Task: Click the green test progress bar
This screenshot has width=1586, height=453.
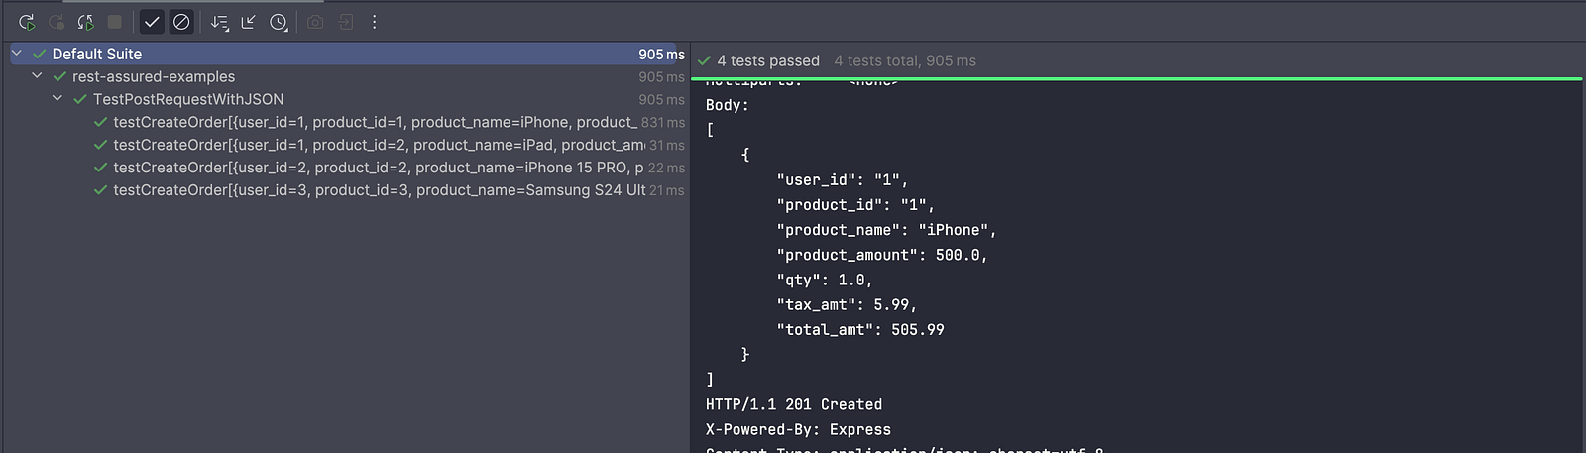Action: pyautogui.click(x=1137, y=78)
